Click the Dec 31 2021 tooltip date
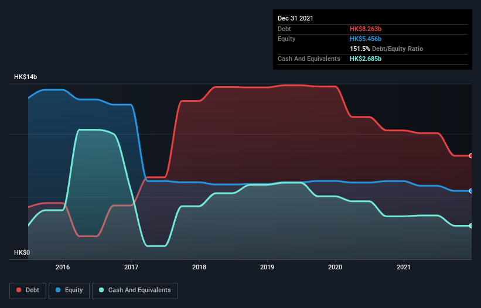 pyautogui.click(x=295, y=18)
